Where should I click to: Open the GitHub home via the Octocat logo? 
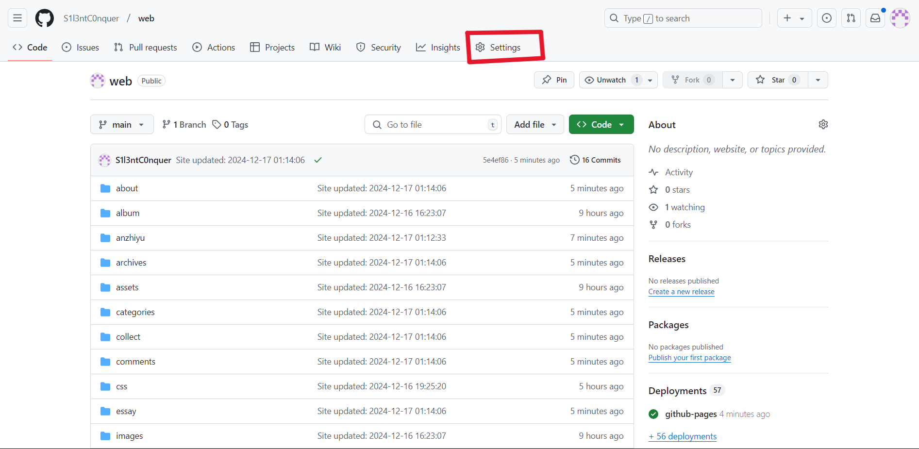point(44,18)
